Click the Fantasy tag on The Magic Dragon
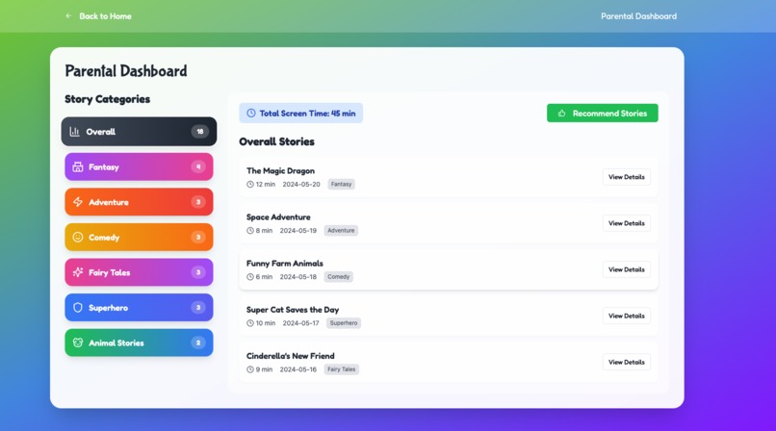 pos(341,185)
